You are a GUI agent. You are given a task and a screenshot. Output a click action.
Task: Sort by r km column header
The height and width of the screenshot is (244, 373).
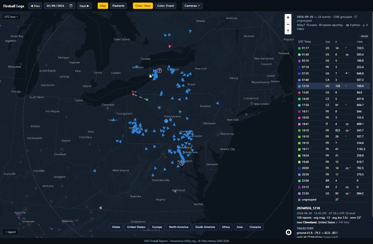click(x=360, y=42)
